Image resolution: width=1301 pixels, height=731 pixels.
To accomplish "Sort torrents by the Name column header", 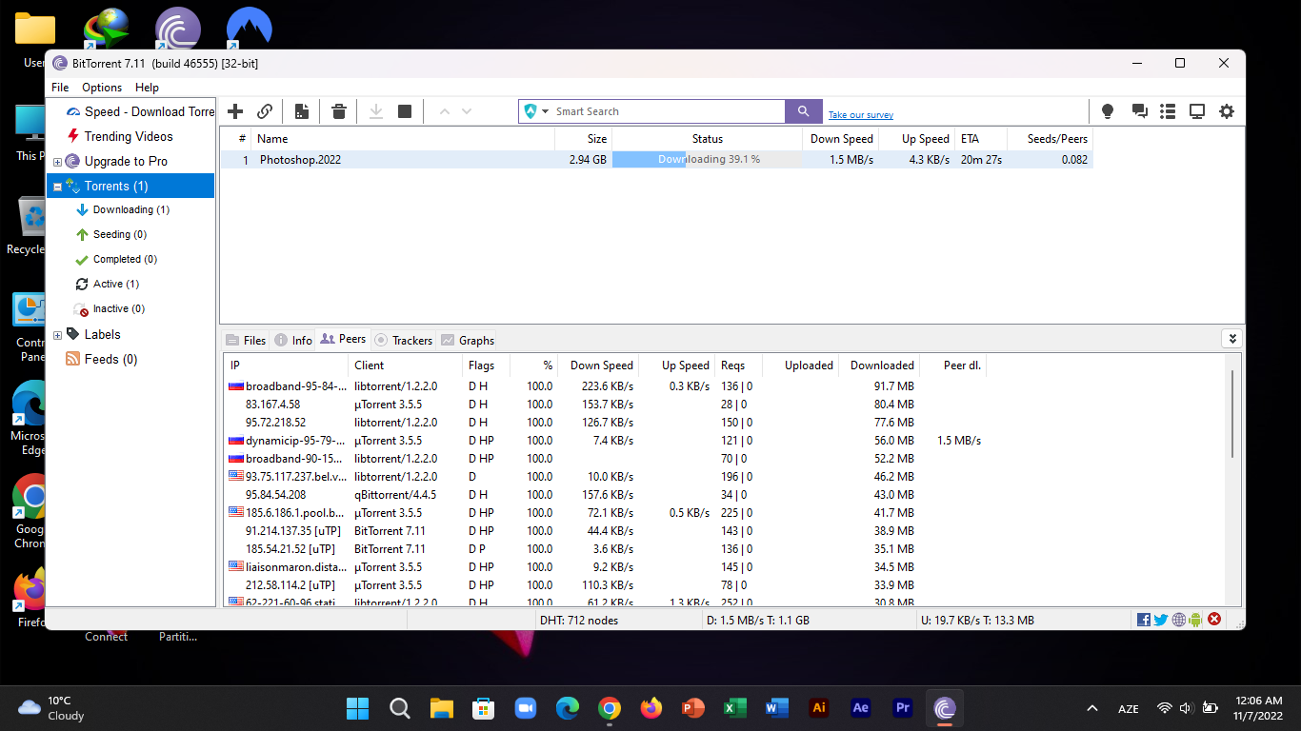I will (x=404, y=139).
